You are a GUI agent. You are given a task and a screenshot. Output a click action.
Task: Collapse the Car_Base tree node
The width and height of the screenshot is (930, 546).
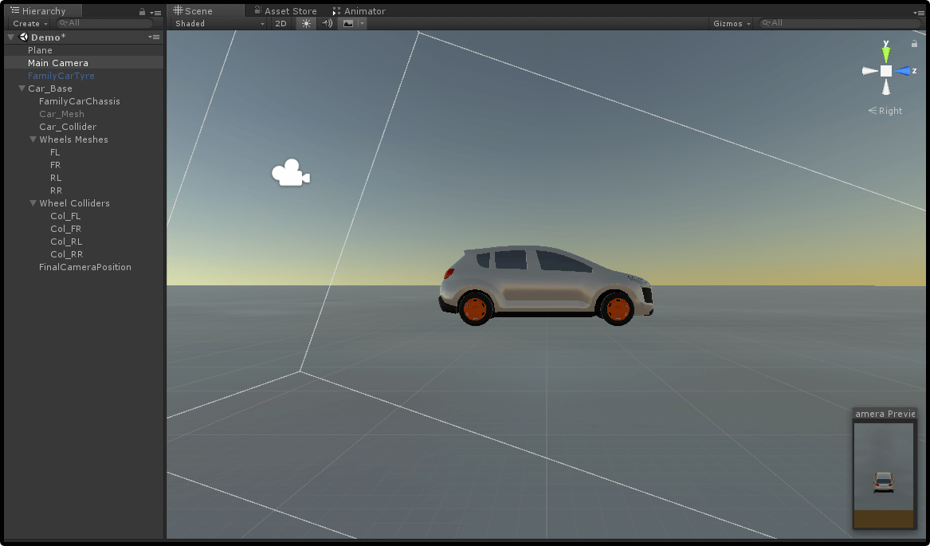pos(22,88)
